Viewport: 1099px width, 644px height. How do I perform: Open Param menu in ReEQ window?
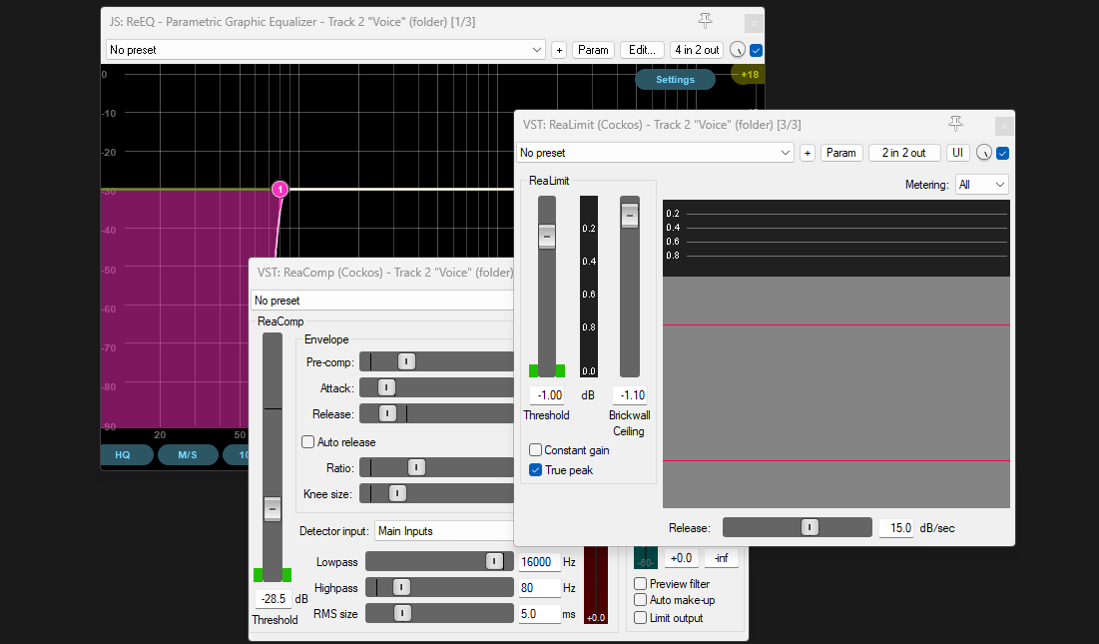coord(593,50)
